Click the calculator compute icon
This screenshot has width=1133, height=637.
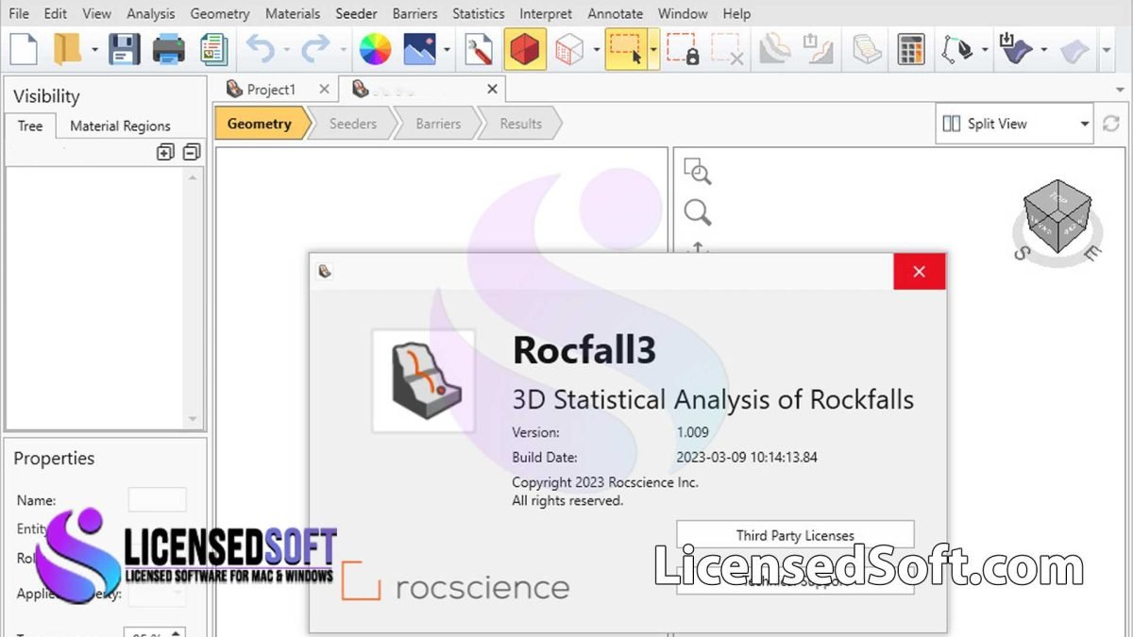coord(911,49)
